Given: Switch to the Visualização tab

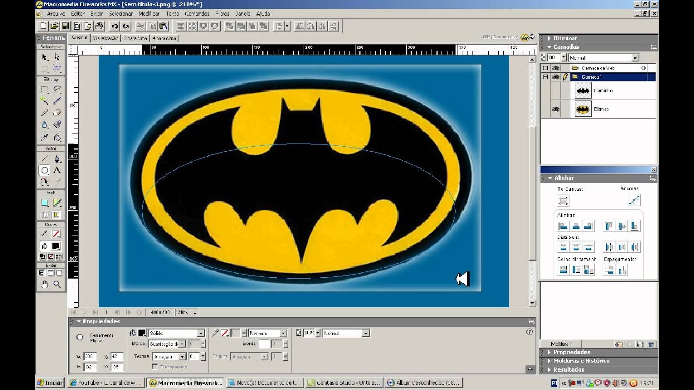Looking at the screenshot, I should [106, 38].
